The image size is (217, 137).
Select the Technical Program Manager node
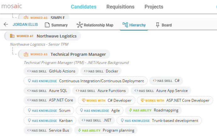[x=64, y=54]
